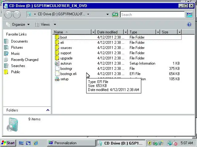Click Switch between windows quick launch icon
Image resolution: width=197 pixels, height=147 pixels.
click(x=28, y=143)
